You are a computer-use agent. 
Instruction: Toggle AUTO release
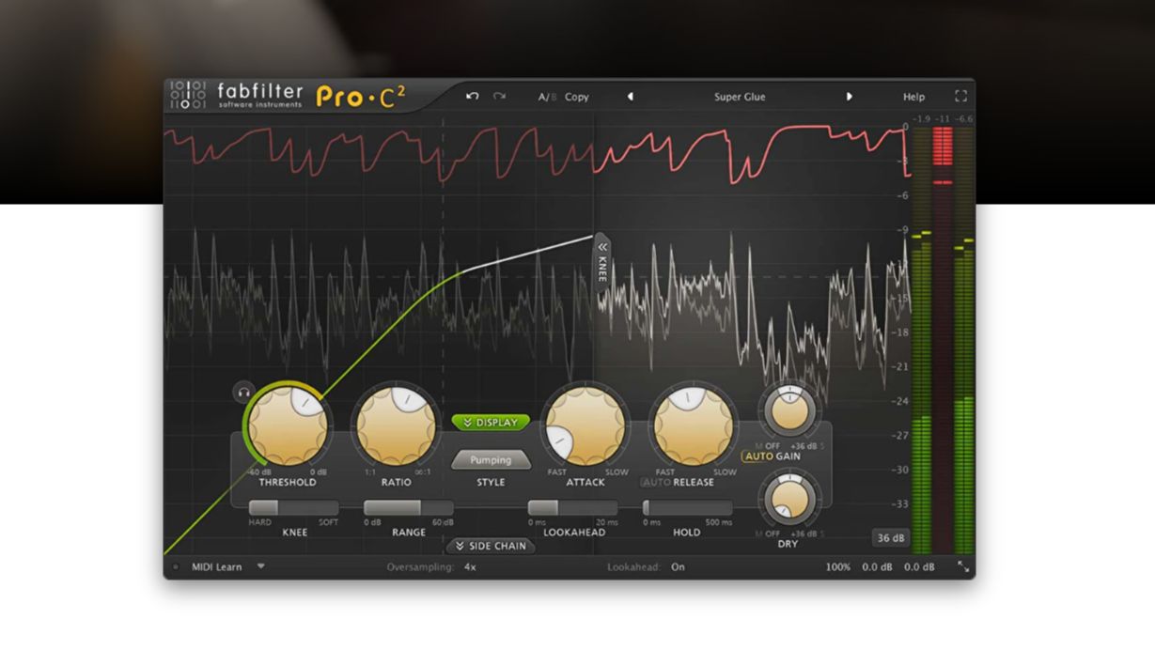[655, 482]
